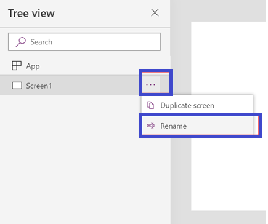
Task: Focus the Search input field
Action: click(84, 42)
